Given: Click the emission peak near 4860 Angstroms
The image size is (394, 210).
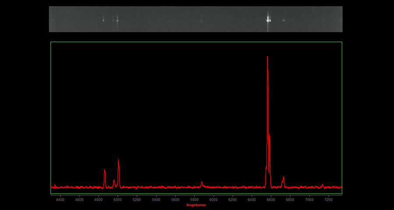Looking at the screenshot, I should click(x=105, y=171).
